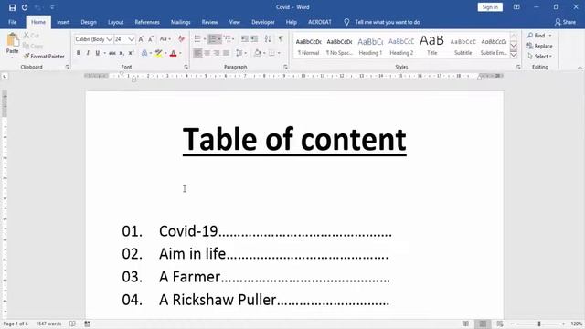This screenshot has height=329, width=585.
Task: Click Replace in the Editing group
Action: pos(540,46)
